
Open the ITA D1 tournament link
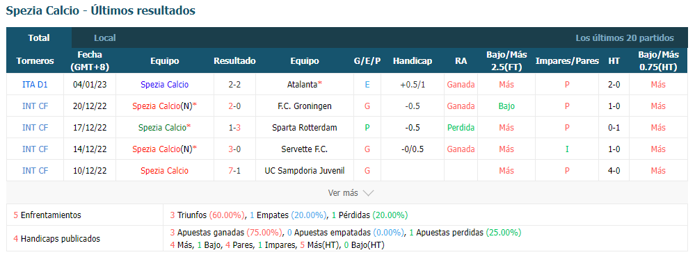click(35, 85)
